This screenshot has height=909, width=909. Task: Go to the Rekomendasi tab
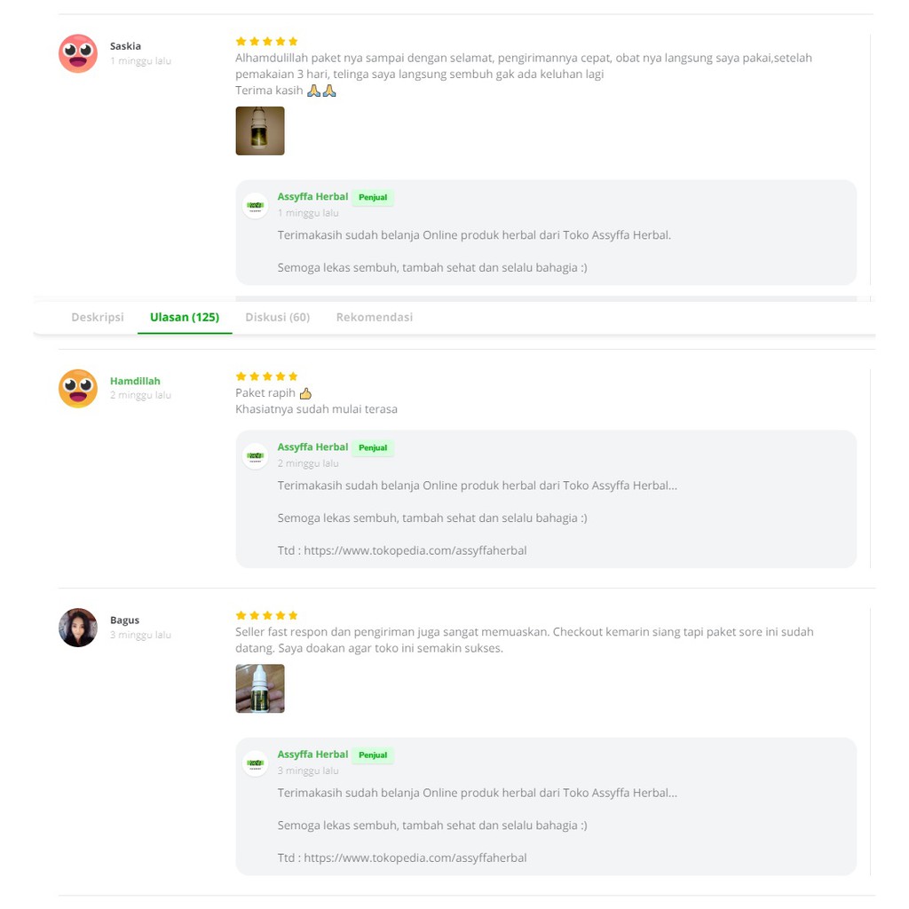click(x=375, y=317)
